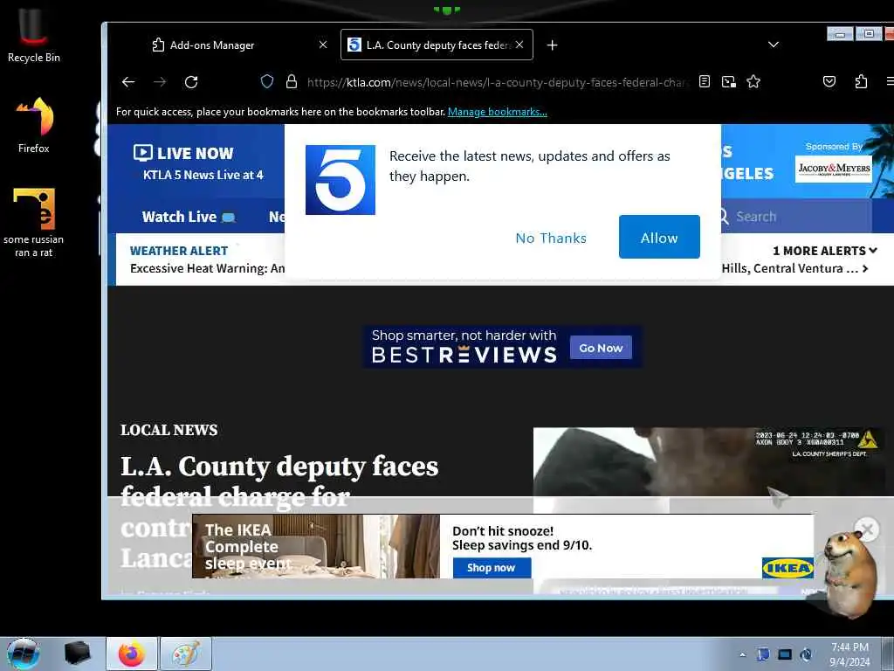View site info via the padlock icon
Viewport: 894px width, 671px height.
click(292, 81)
